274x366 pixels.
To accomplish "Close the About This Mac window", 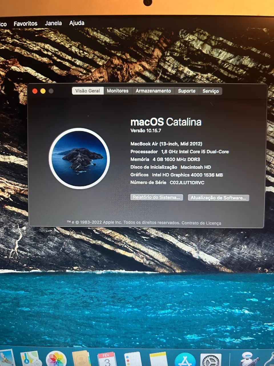I will pyautogui.click(x=35, y=91).
